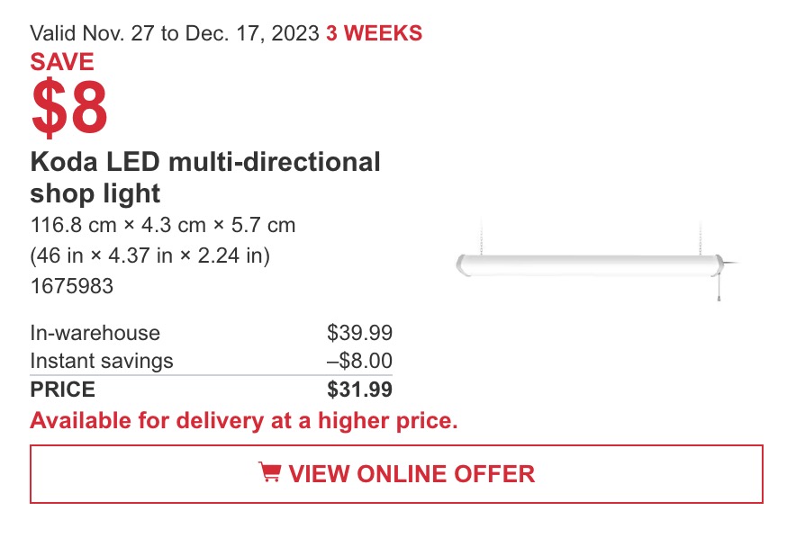Select the item number 1675983
The width and height of the screenshot is (796, 538).
71,286
